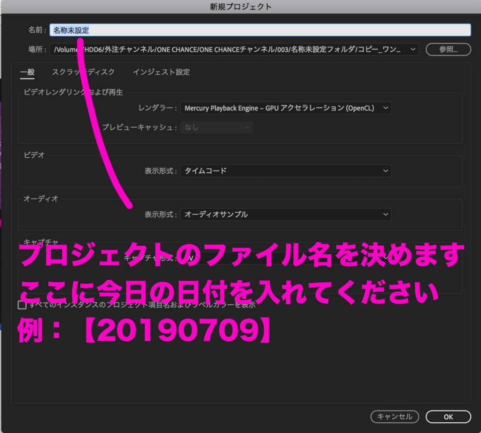Click the 名前 project name input field
Screen dimensions: 481x433
pyautogui.click(x=261, y=30)
